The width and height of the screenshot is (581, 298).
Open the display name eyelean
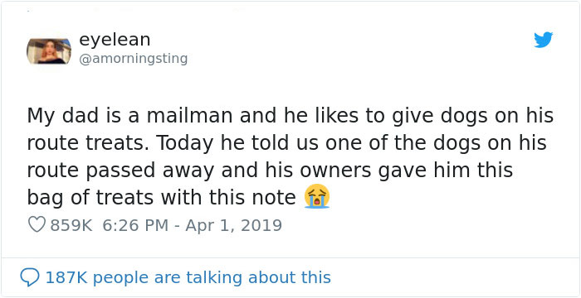point(115,40)
